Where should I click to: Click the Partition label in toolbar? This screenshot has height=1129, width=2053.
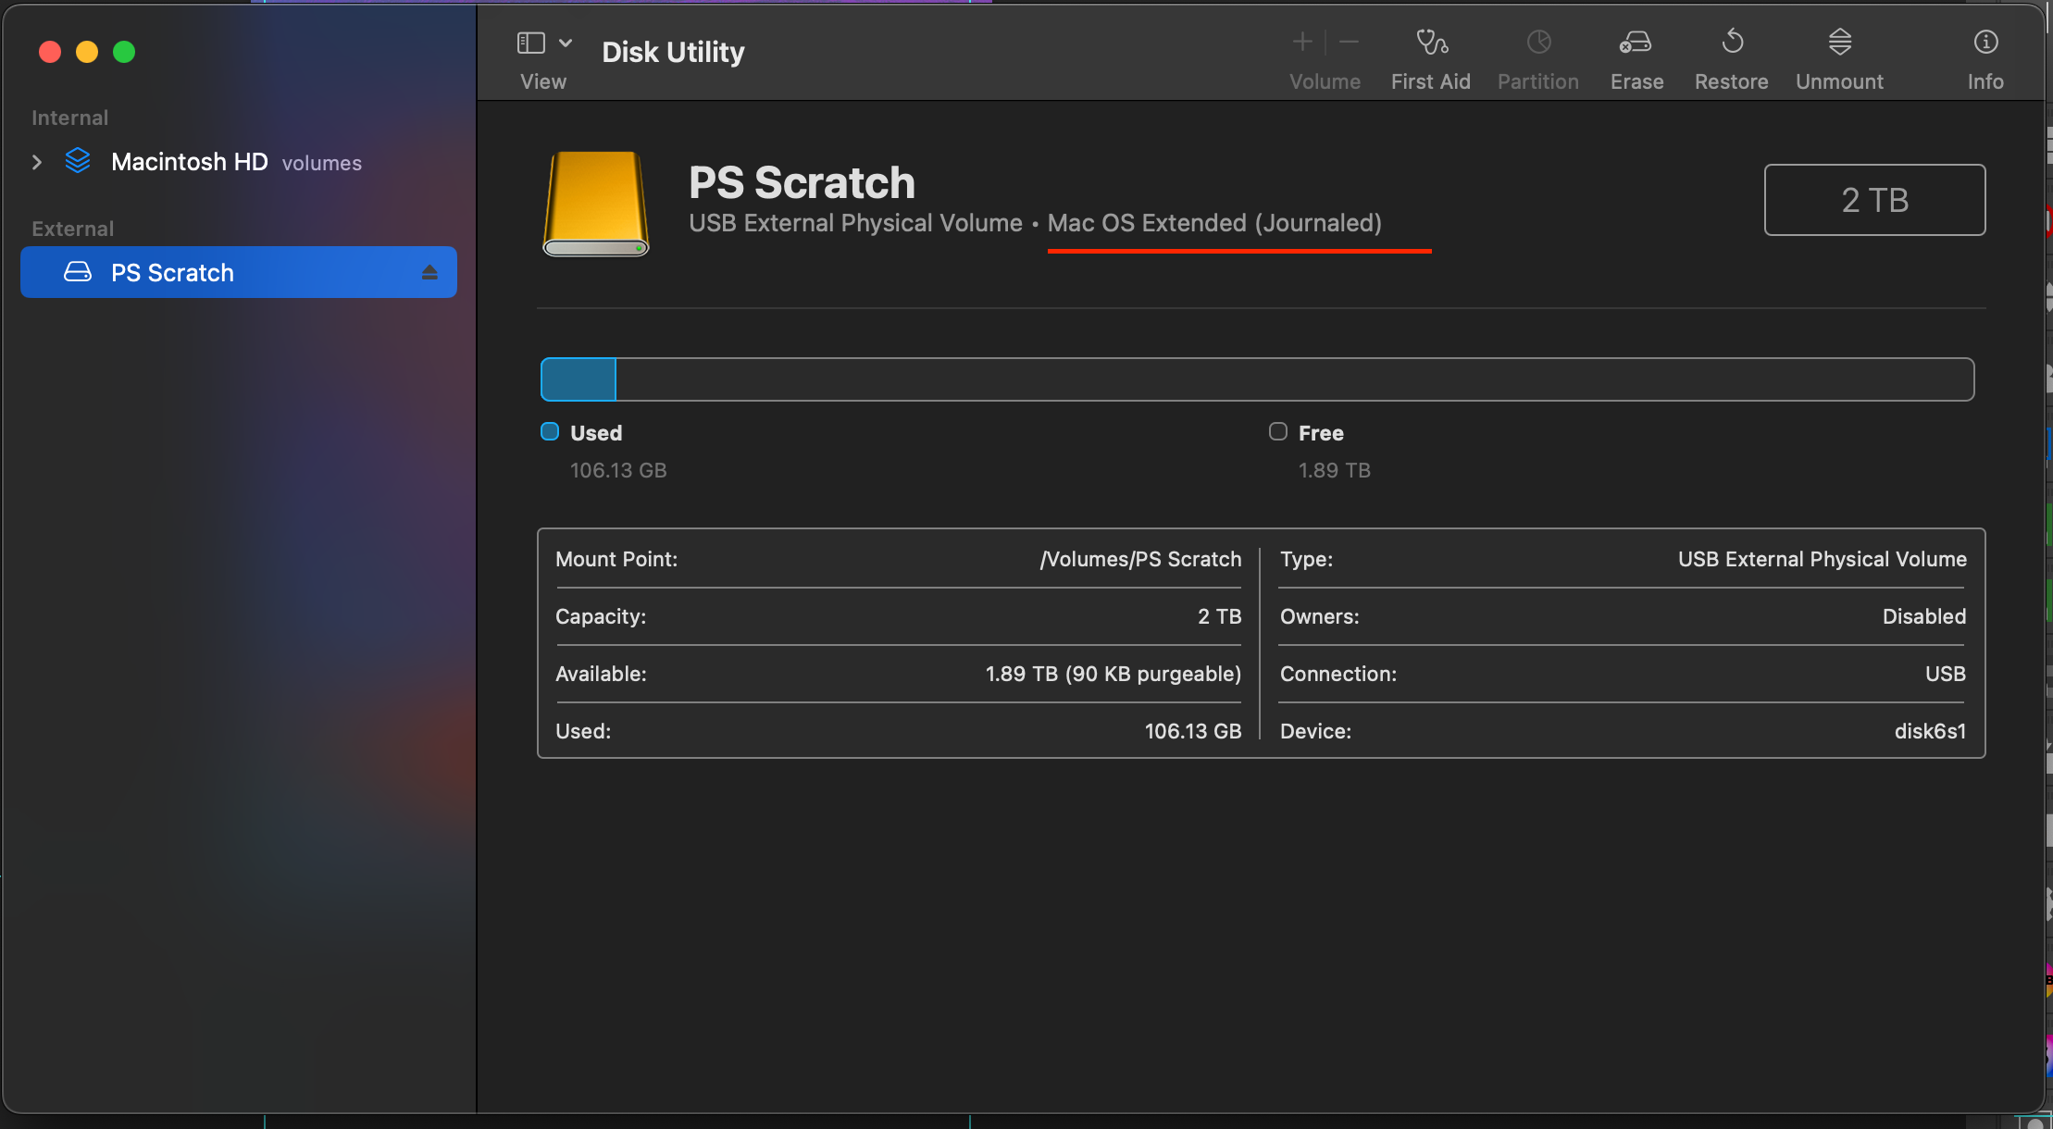click(x=1537, y=81)
